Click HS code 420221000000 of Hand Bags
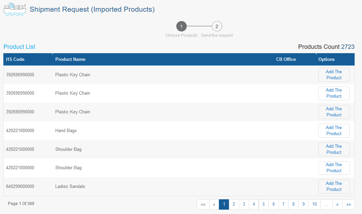The image size is (362, 214). point(20,131)
